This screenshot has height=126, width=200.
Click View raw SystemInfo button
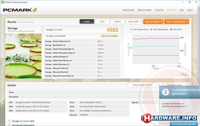click(x=142, y=85)
